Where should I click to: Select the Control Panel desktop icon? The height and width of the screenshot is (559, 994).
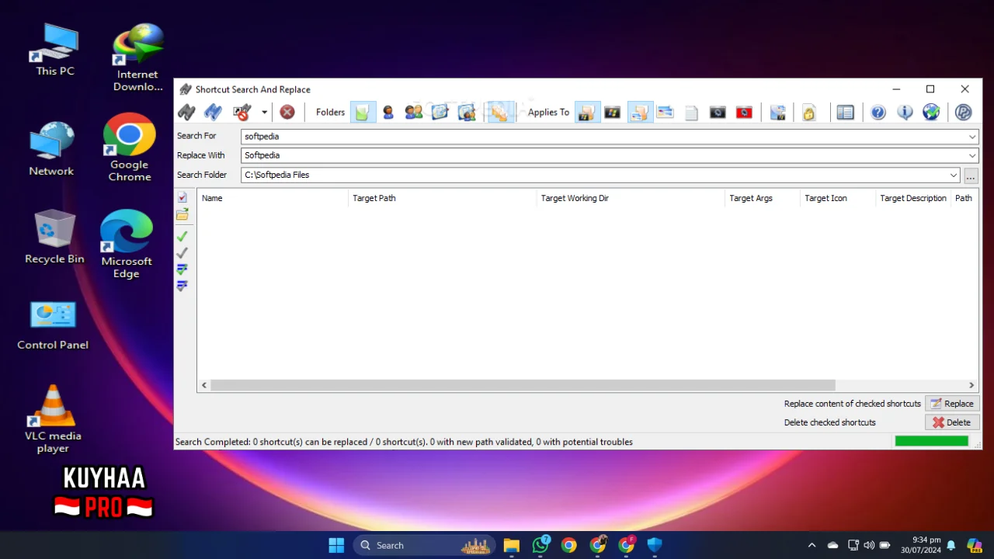(x=53, y=326)
